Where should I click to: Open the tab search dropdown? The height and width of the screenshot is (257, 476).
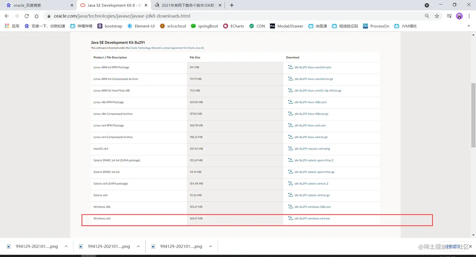427,5
